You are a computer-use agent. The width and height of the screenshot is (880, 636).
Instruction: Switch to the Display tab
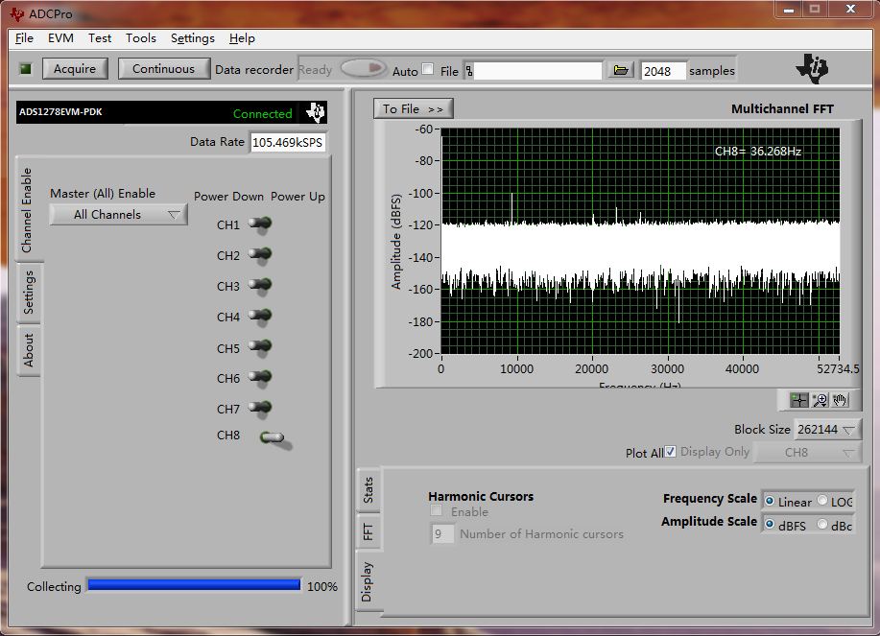(368, 582)
